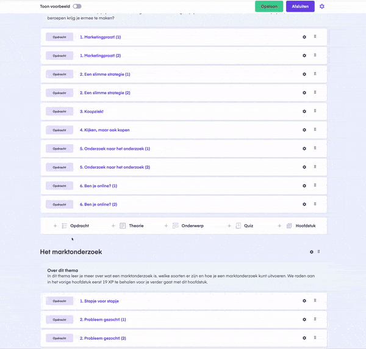Click Opdracht tag of 6. Ben je online? (1)
Image resolution: width=366 pixels, height=349 pixels.
pyautogui.click(x=60, y=186)
